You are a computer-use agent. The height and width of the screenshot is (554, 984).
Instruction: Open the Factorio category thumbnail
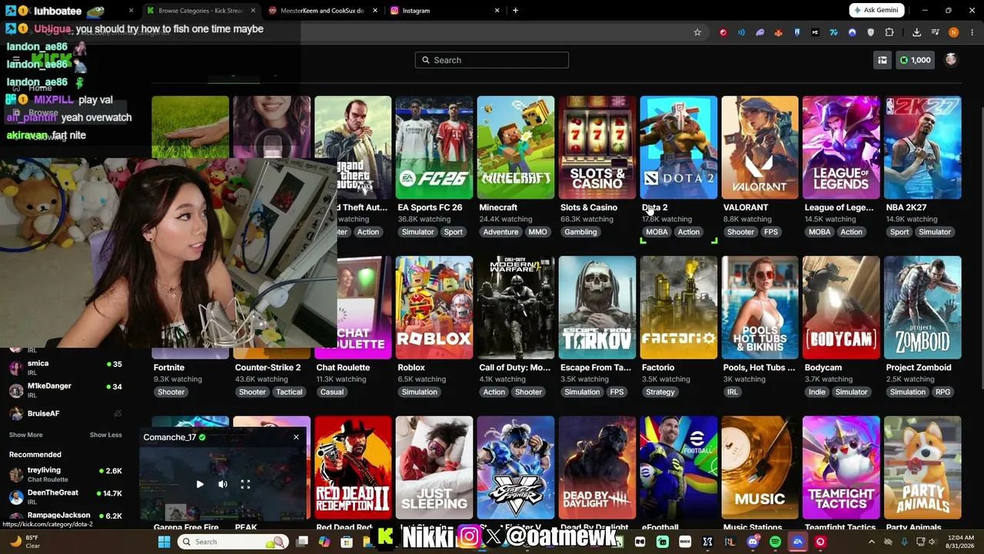point(679,308)
